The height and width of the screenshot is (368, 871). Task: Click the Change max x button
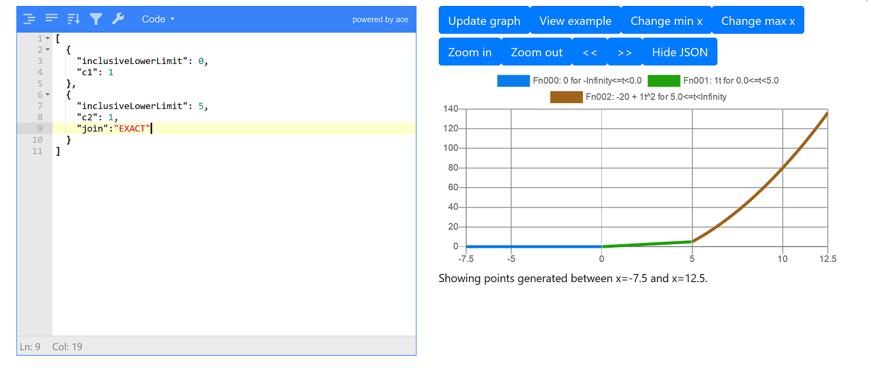coord(758,21)
